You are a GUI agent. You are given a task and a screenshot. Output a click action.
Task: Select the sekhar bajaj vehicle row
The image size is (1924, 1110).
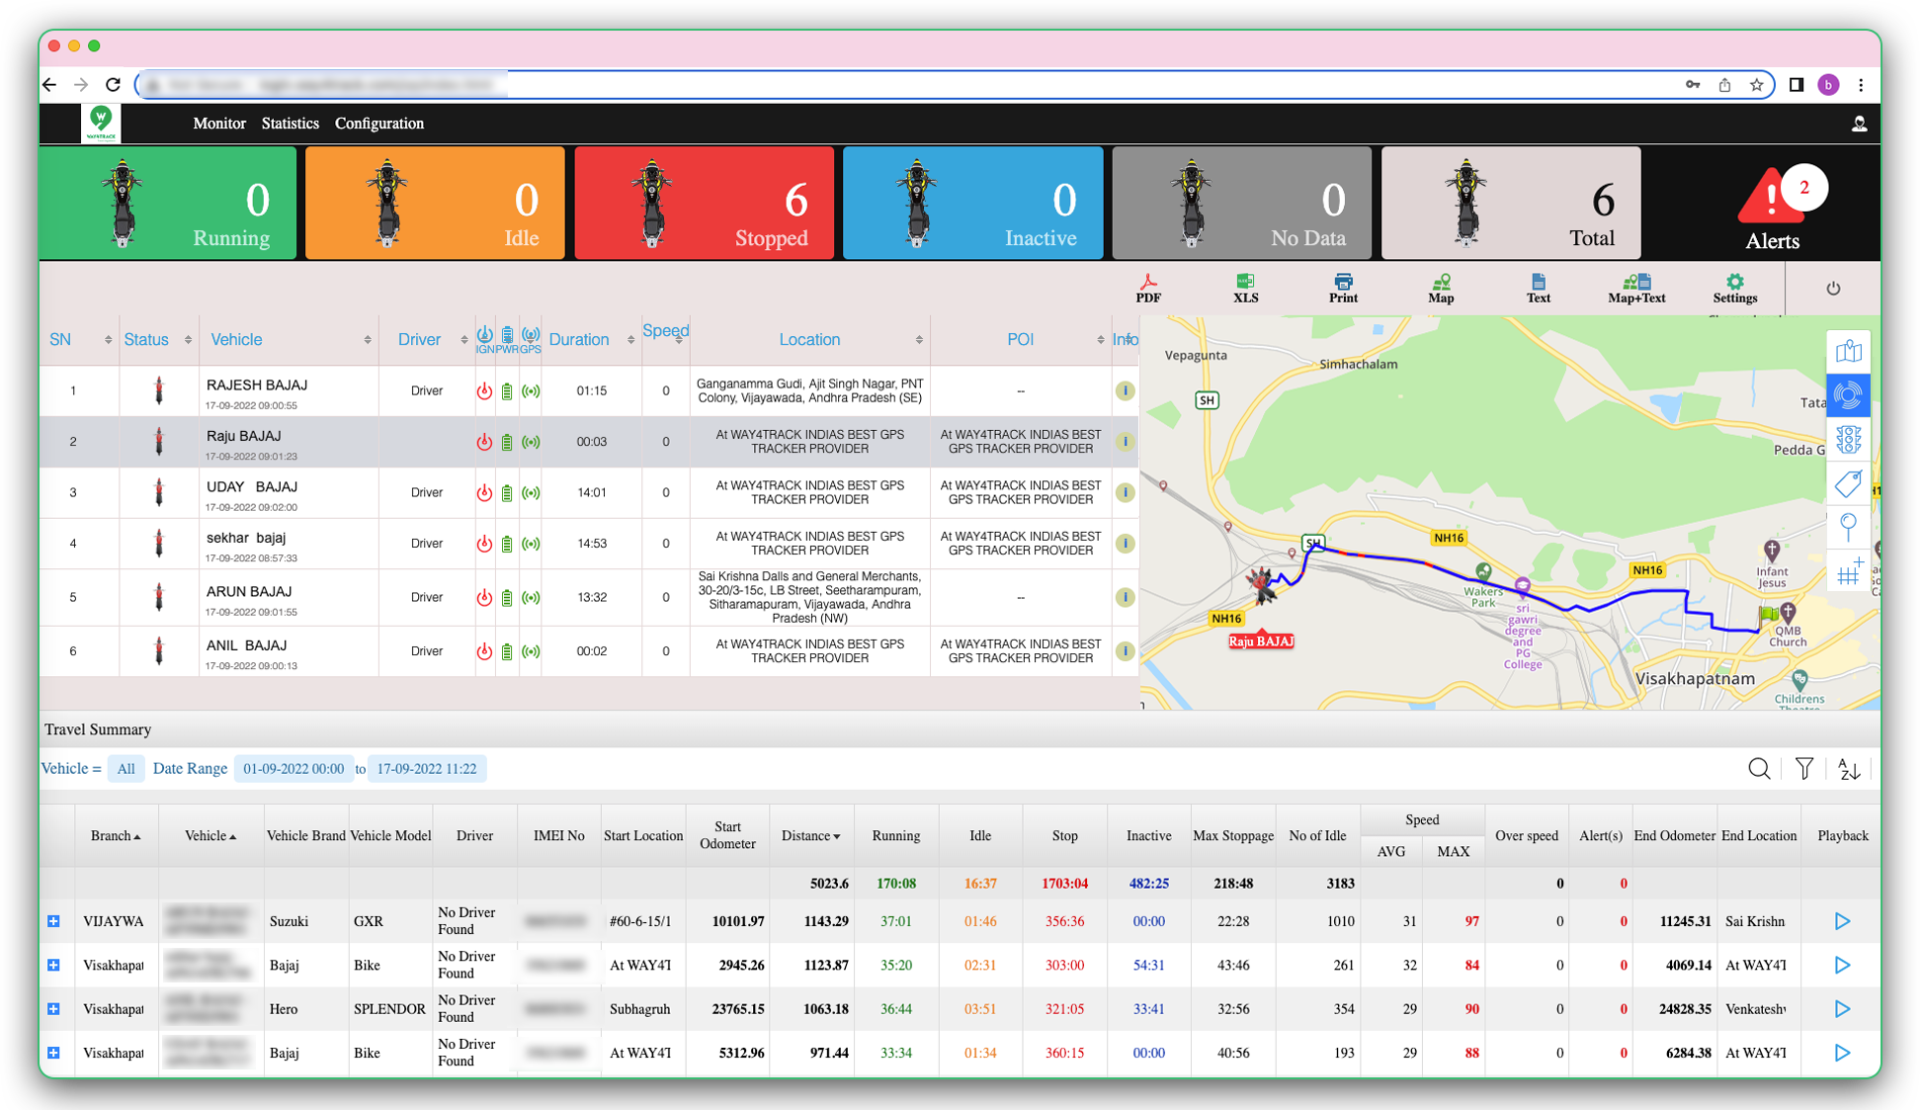click(x=588, y=544)
